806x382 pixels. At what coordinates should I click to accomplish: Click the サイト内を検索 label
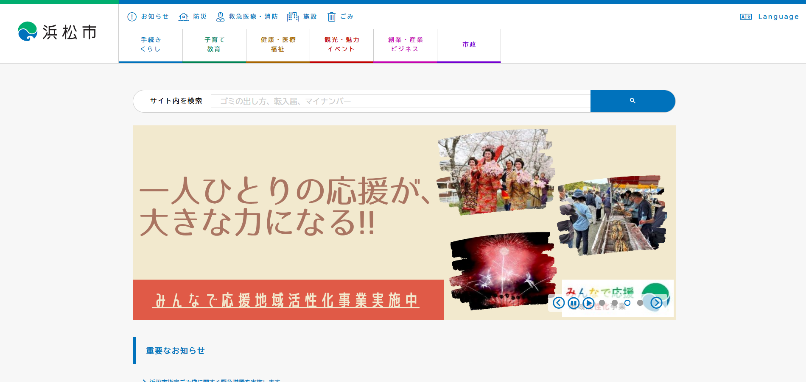tap(176, 101)
